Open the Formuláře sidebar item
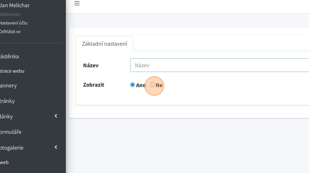Image resolution: width=309 pixels, height=173 pixels. coord(11,132)
